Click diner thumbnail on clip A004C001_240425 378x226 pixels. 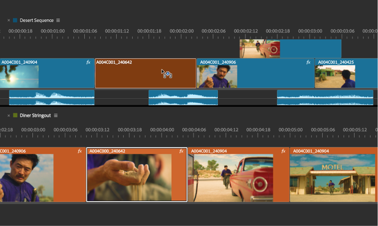click(x=335, y=76)
